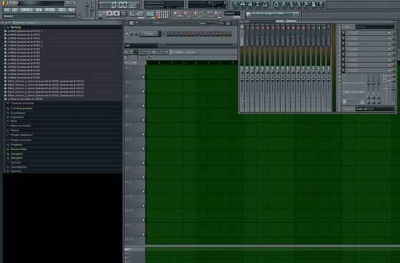Open the OPTIONS menu
400x263 pixels.
(50, 10)
